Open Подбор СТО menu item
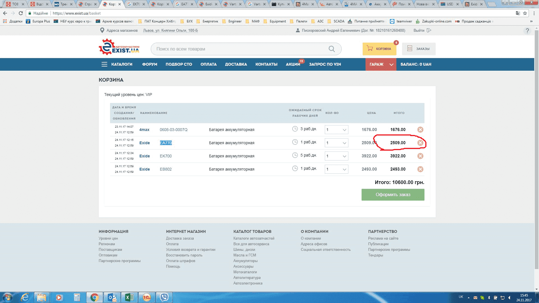The image size is (539, 303). pyautogui.click(x=179, y=64)
